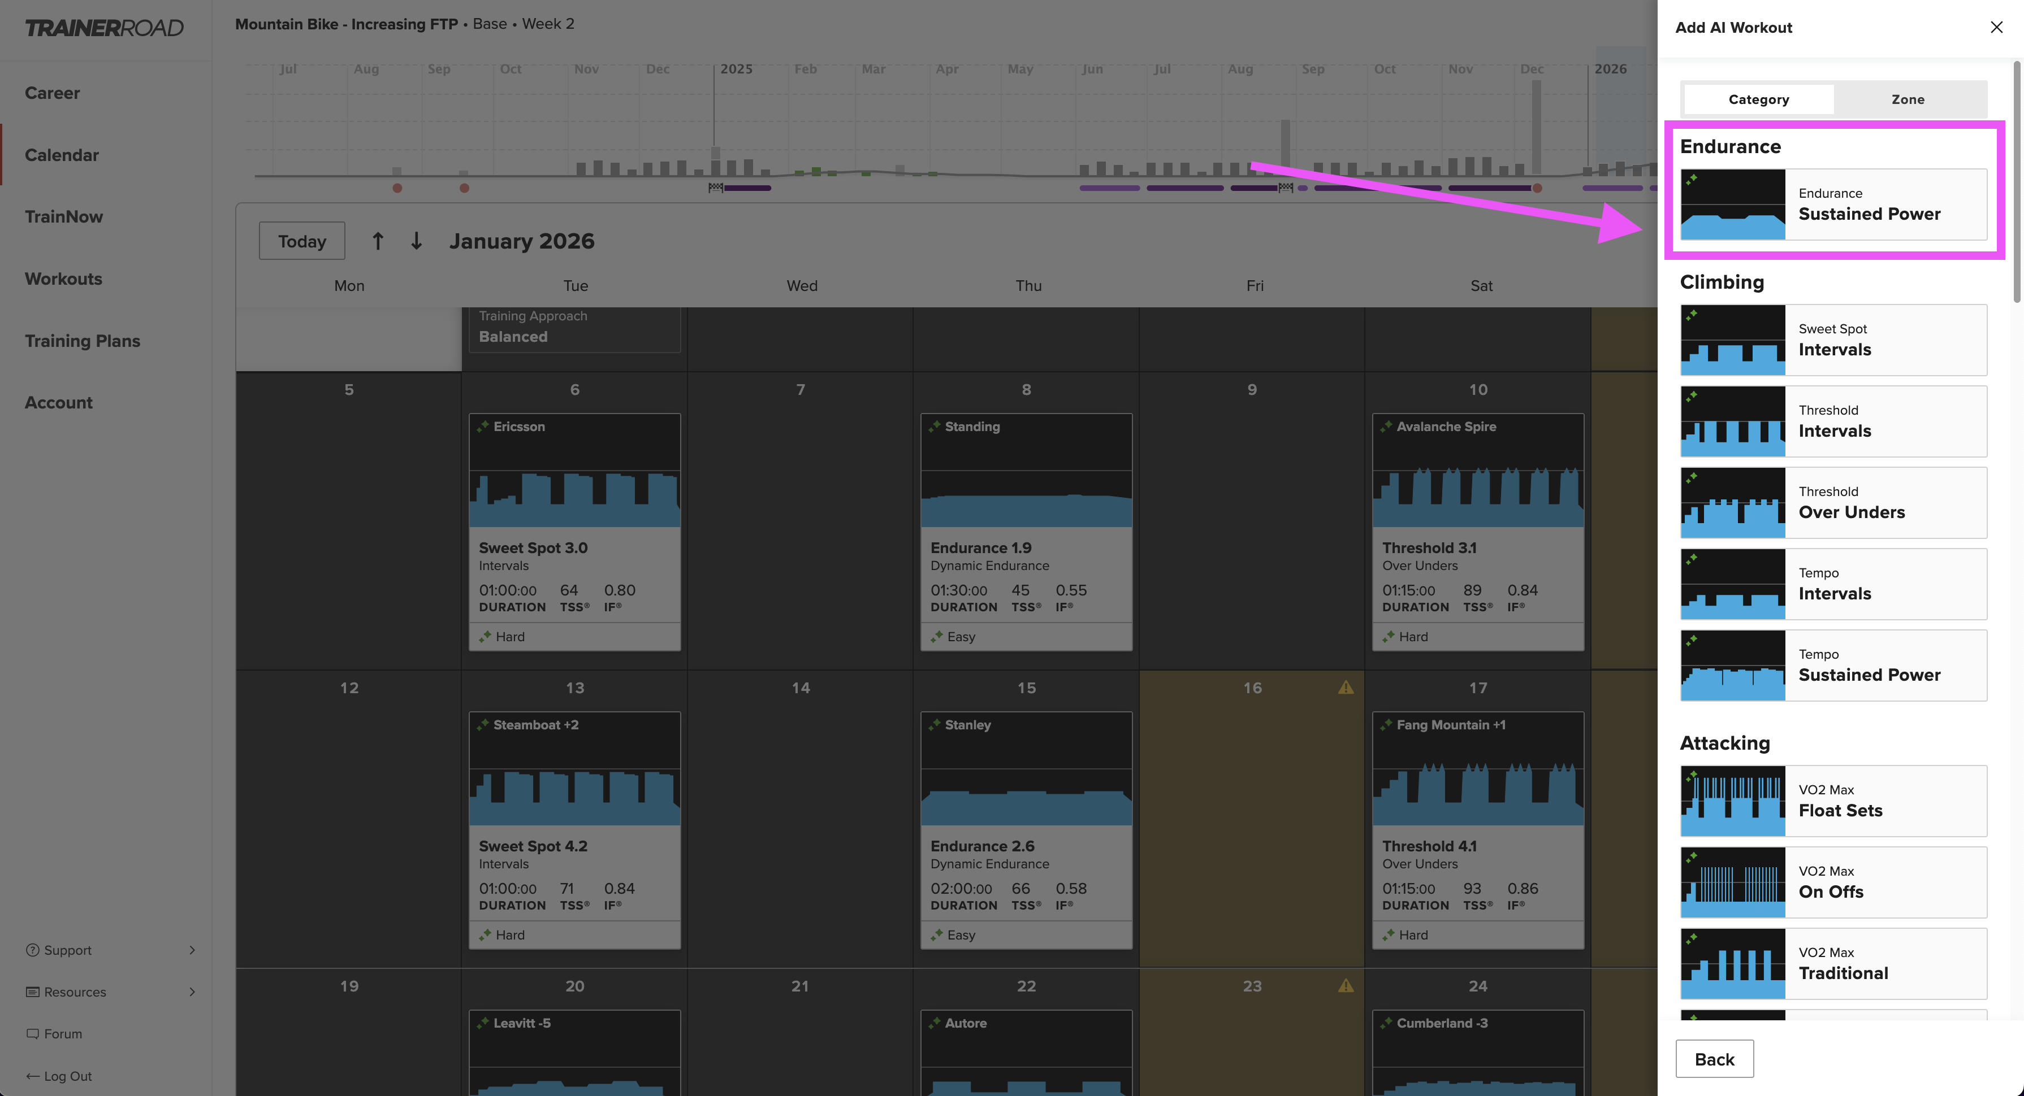Choose Threshold Intervals workout option
The width and height of the screenshot is (2024, 1096).
pos(1834,421)
